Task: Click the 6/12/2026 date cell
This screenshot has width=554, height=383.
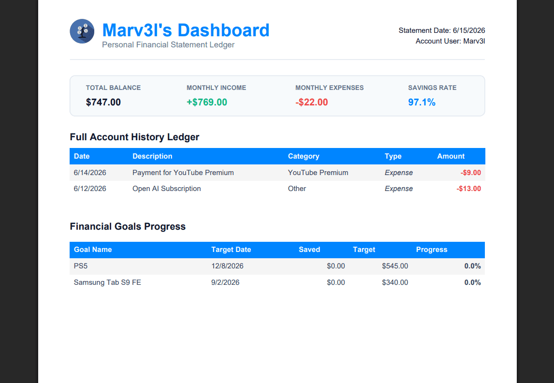Action: [x=90, y=189]
